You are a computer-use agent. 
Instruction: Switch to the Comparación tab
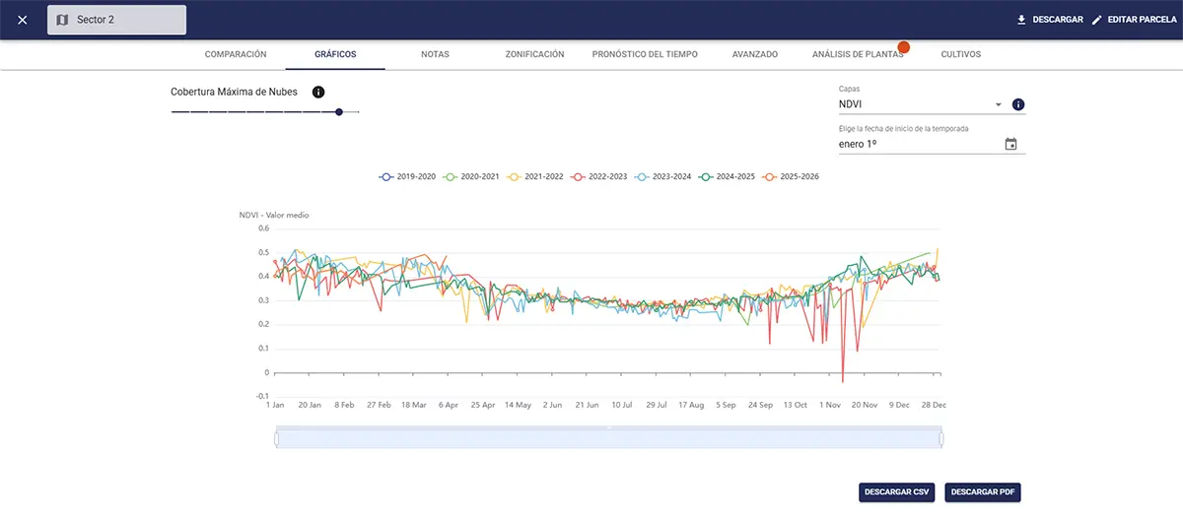point(236,55)
